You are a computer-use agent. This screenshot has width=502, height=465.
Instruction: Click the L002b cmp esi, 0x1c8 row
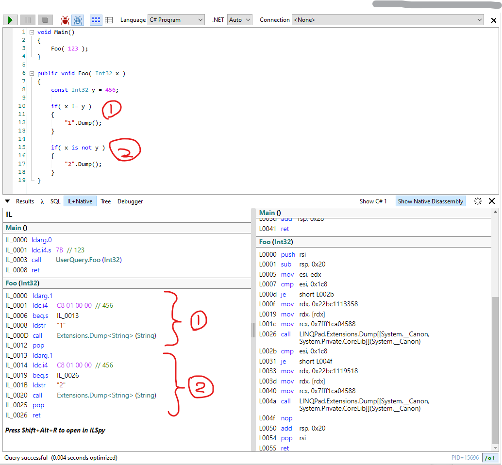coord(293,351)
